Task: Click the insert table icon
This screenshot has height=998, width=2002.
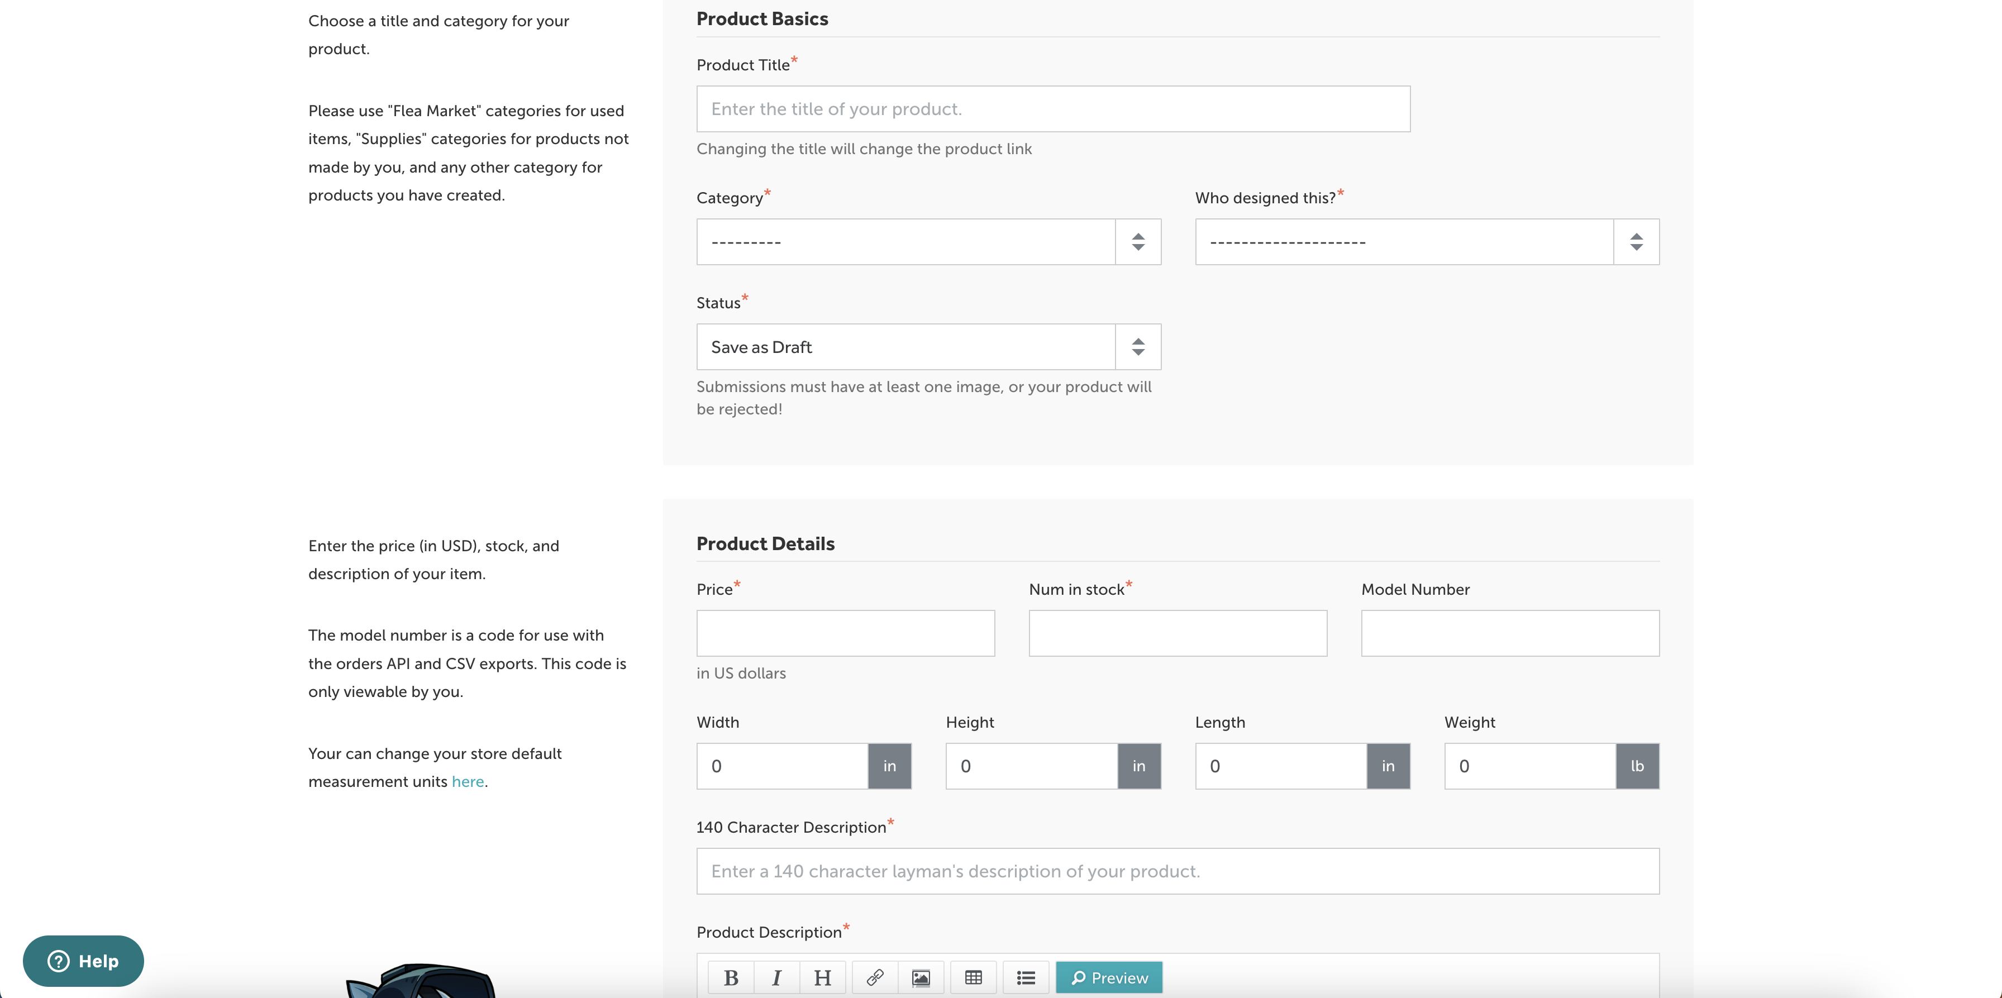Action: (973, 977)
